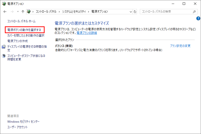
Task: Open 電源プランの詳細 link
Action: point(86,33)
